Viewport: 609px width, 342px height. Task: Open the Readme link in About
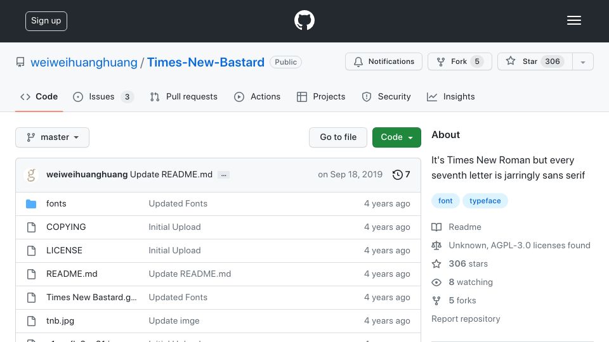click(465, 227)
